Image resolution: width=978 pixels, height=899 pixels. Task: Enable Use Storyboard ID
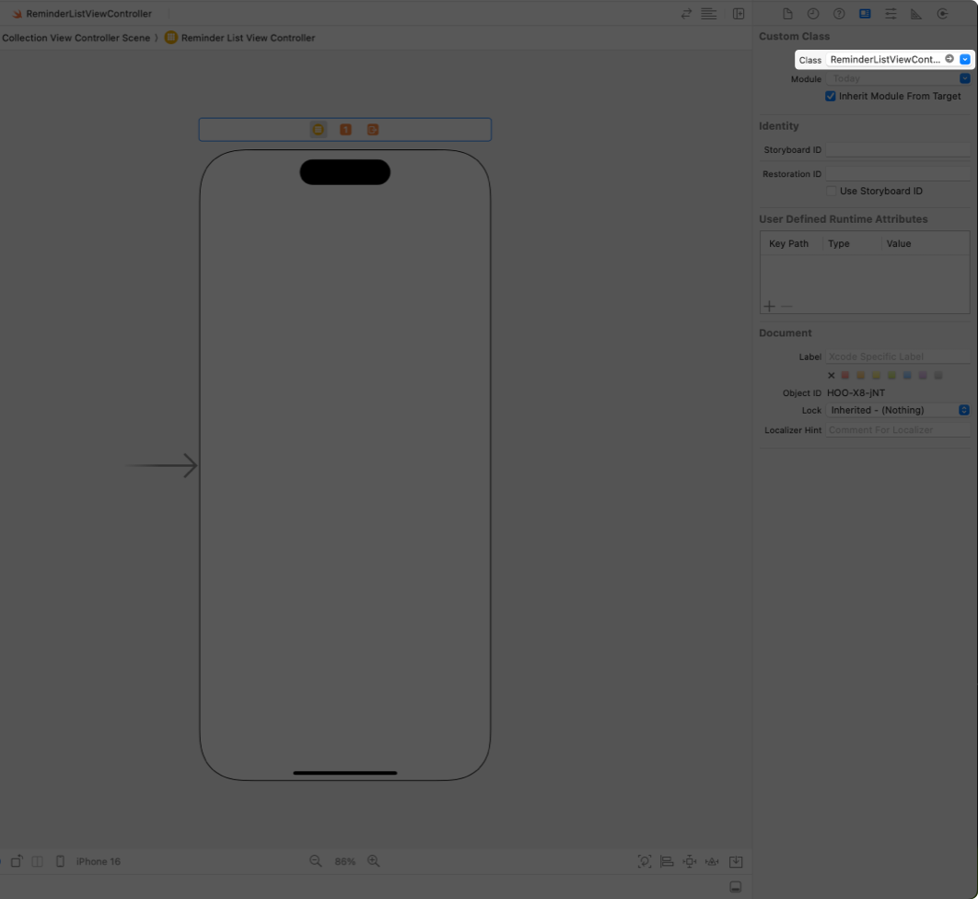832,191
